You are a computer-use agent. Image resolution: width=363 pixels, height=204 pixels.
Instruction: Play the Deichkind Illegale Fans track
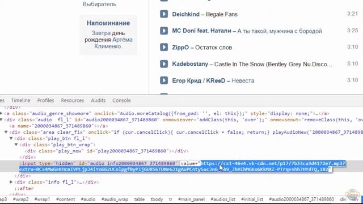pos(164,14)
